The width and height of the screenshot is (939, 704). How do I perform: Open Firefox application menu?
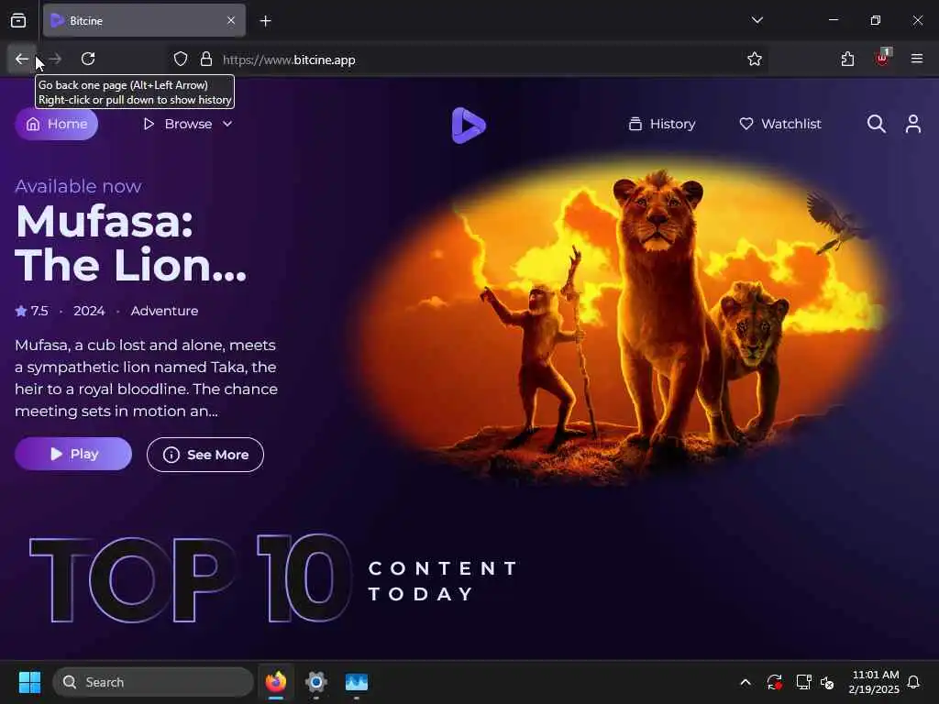917,59
